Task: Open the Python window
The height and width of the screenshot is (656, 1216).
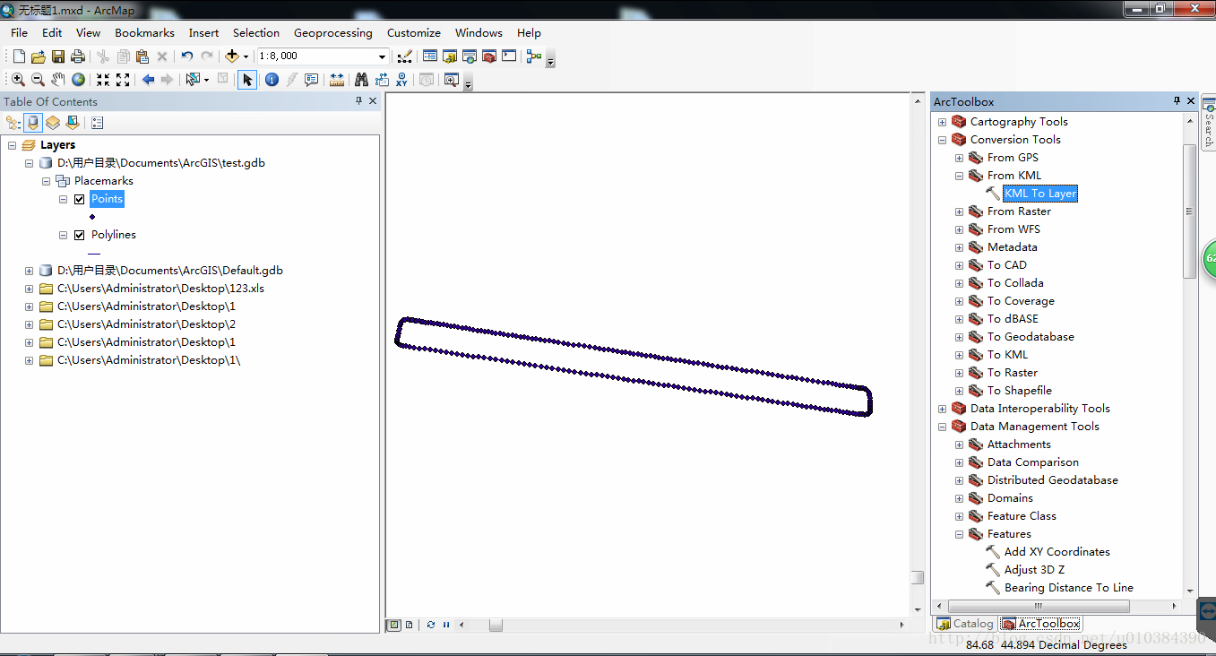Action: (x=509, y=56)
